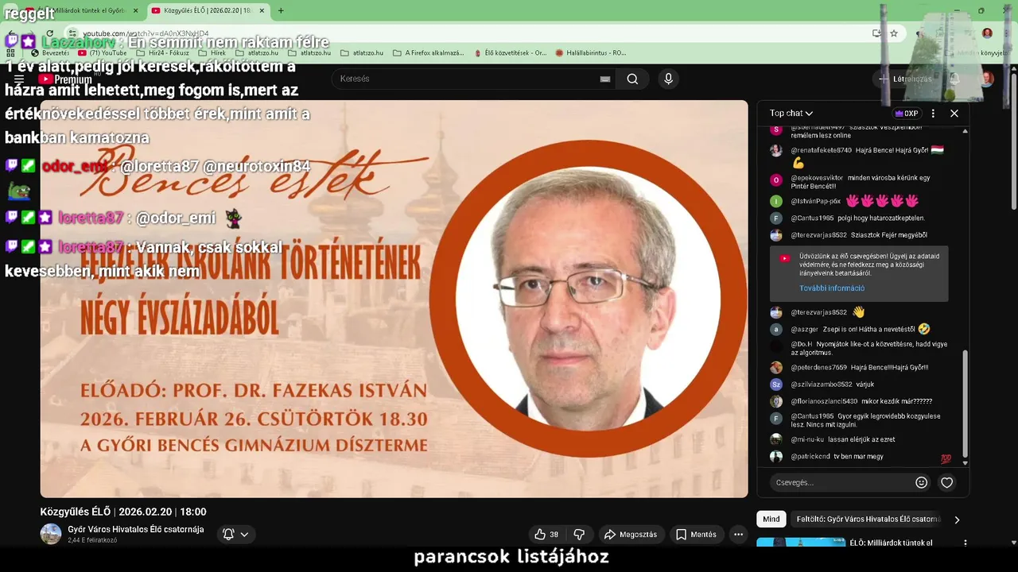Screen dimensions: 1018x572
Task: Open the Hírek bookmark folder
Action: click(x=212, y=53)
